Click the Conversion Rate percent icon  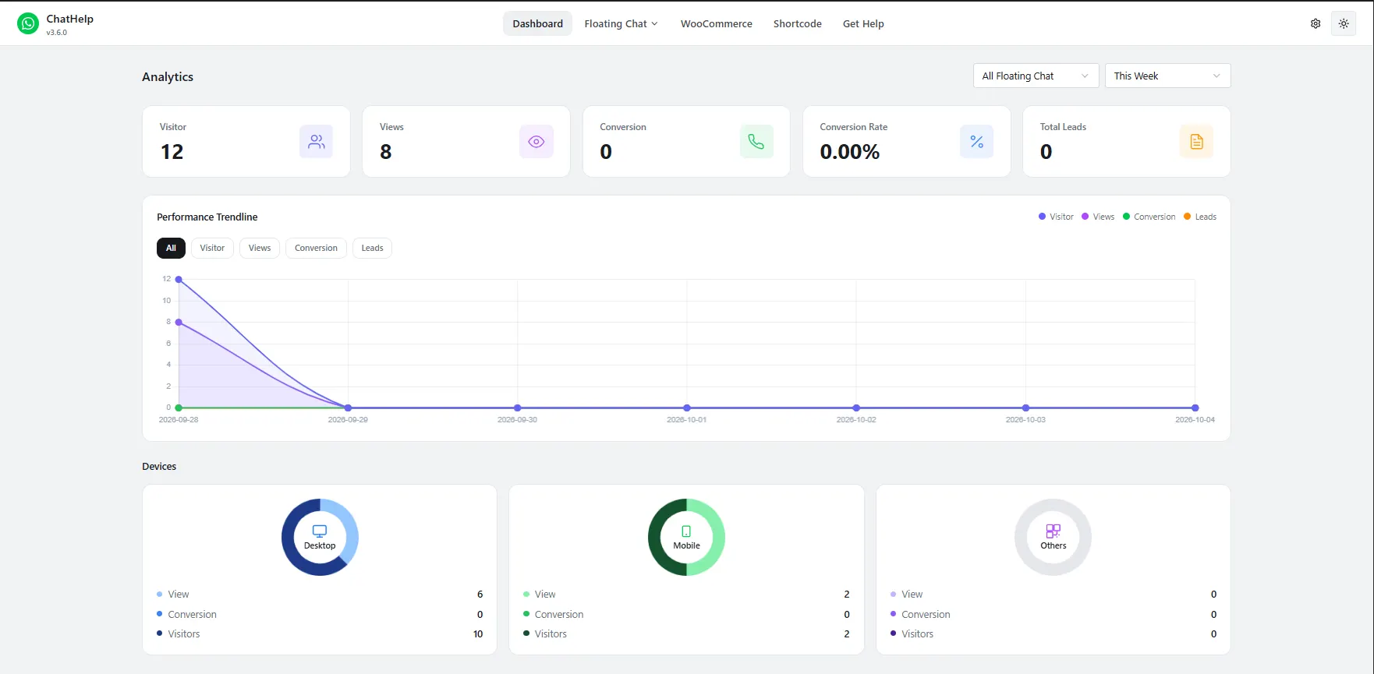coord(976,142)
